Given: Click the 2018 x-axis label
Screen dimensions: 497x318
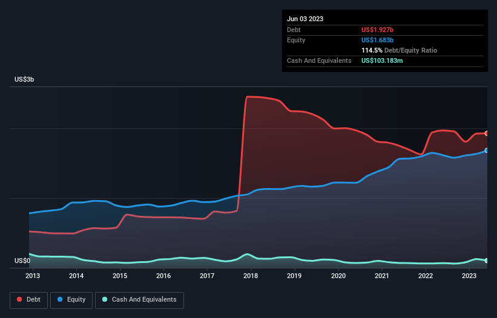Looking at the screenshot, I should (x=251, y=276).
